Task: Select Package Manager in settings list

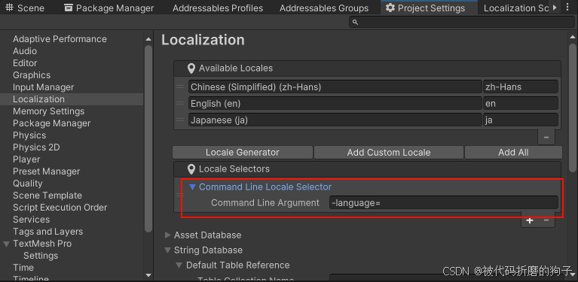Action: pos(51,123)
